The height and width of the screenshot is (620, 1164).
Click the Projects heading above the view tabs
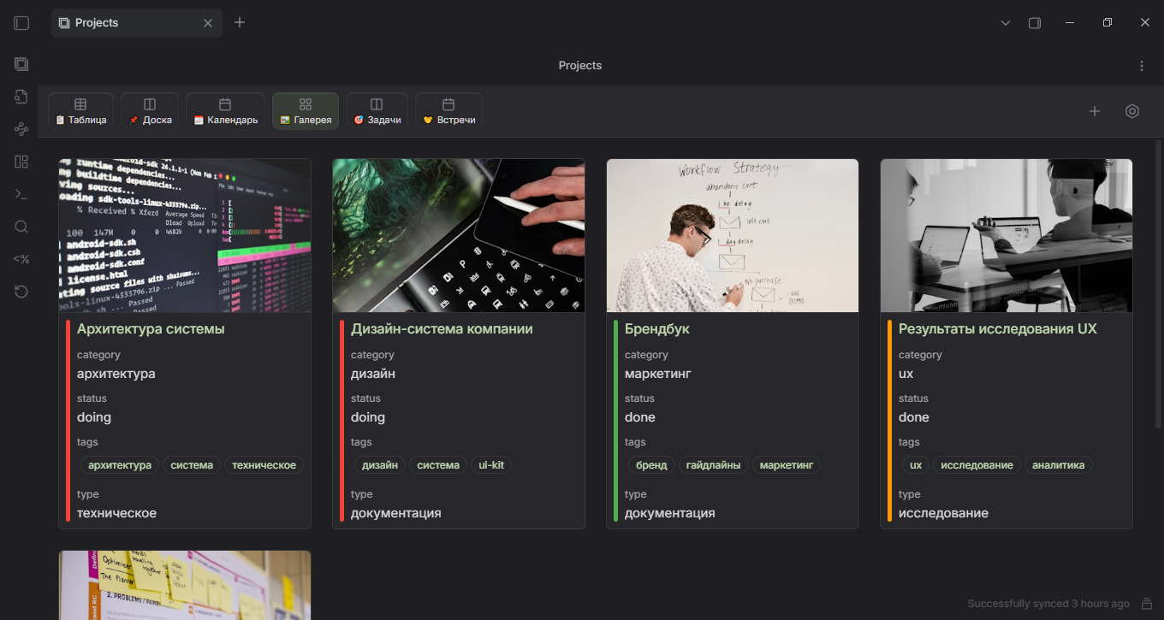[580, 66]
